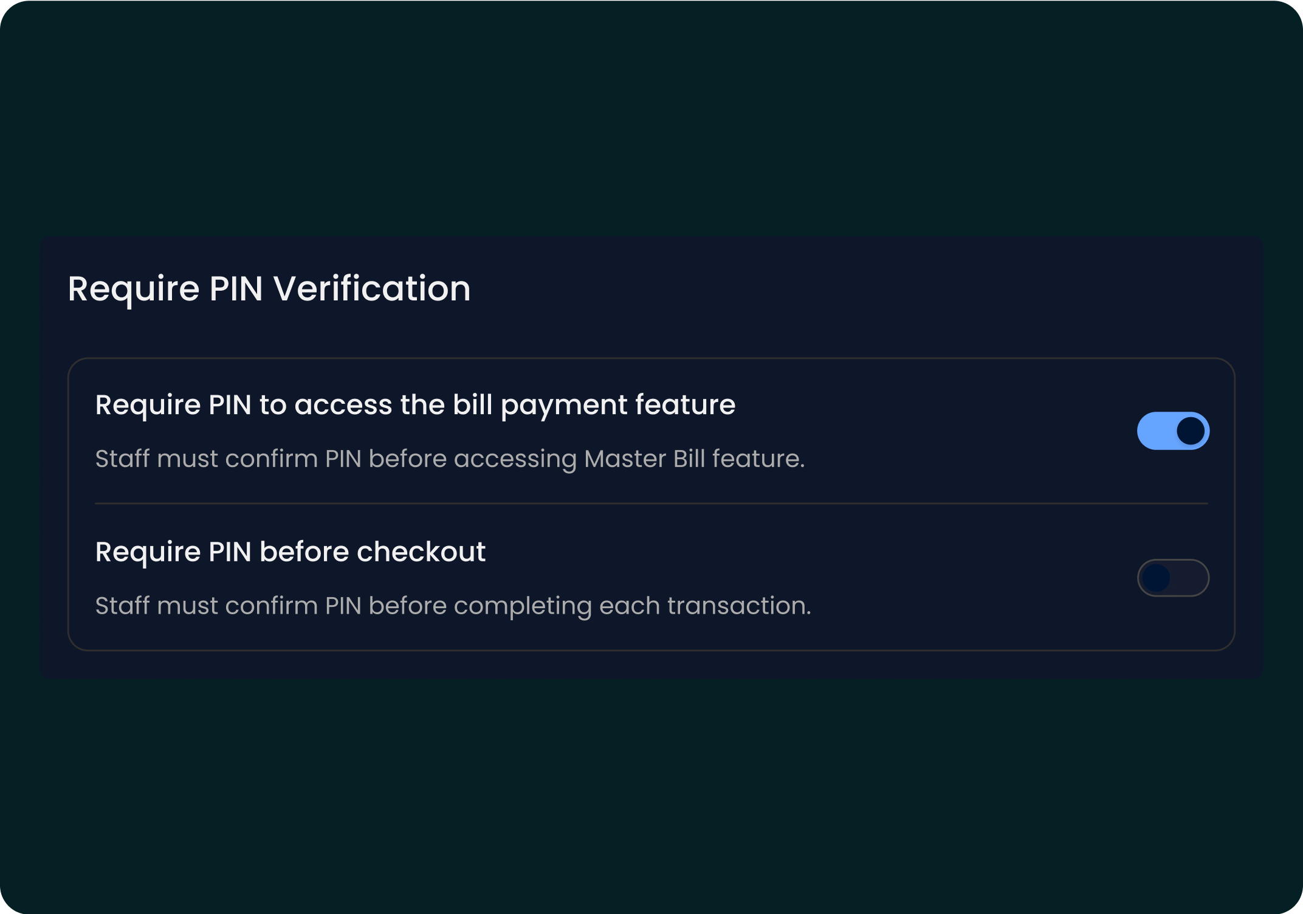Enable the Require PIN before checkout toggle

pyautogui.click(x=1173, y=578)
